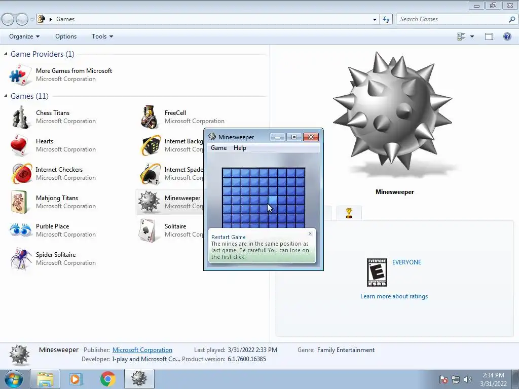
Task: Open Google Chrome from taskbar
Action: click(x=107, y=379)
